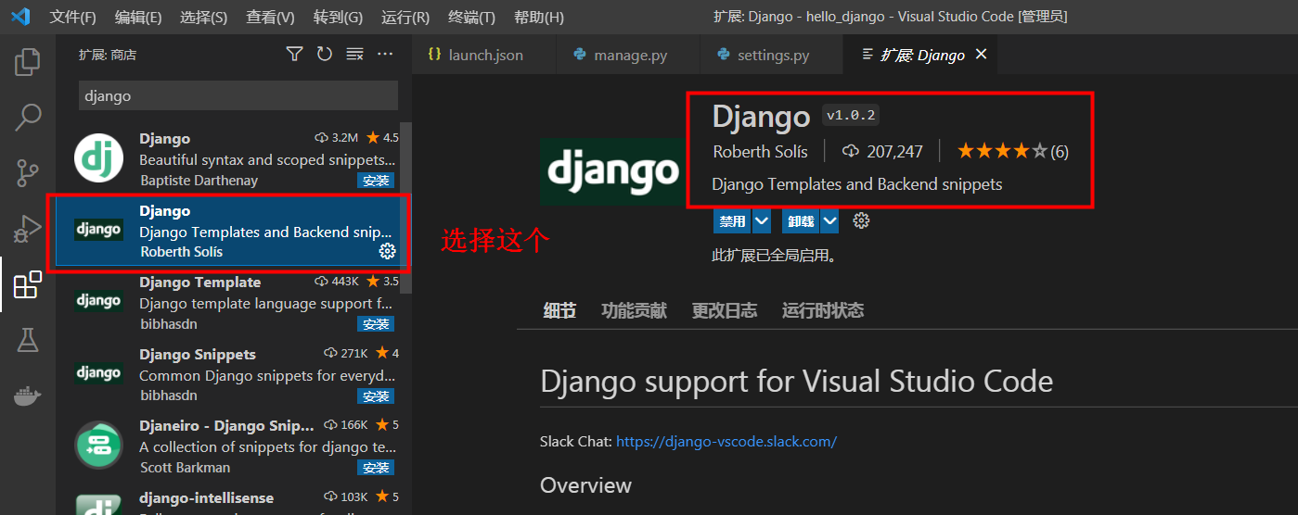Close the 扩展 Django tab

click(981, 55)
